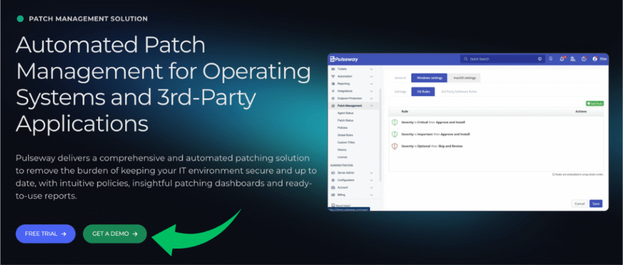Viewport: 623px width, 265px height.
Task: Click the Tickets menu label
Action: [342, 69]
